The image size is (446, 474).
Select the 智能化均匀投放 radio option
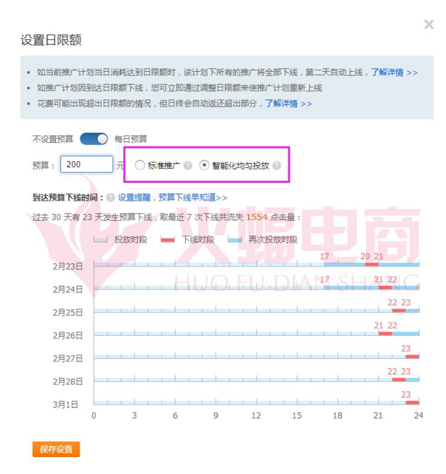pyautogui.click(x=204, y=165)
